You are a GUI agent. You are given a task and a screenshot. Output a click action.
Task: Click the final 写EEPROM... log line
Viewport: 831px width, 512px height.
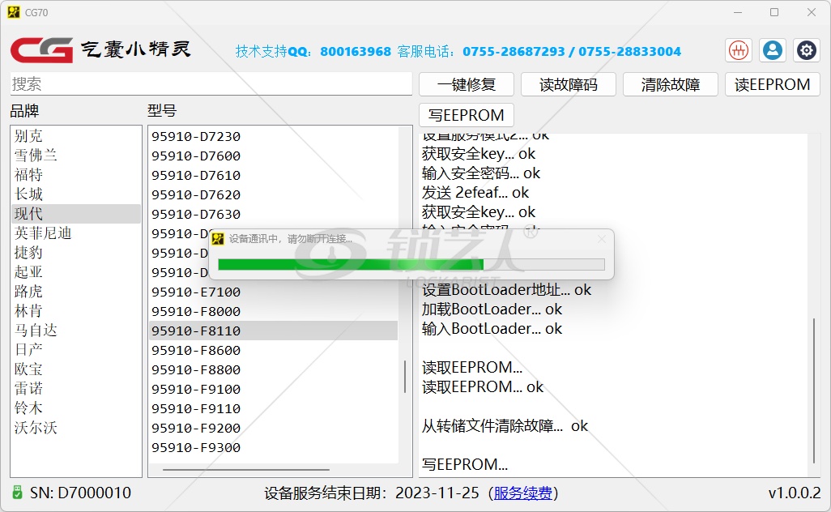pyautogui.click(x=465, y=464)
